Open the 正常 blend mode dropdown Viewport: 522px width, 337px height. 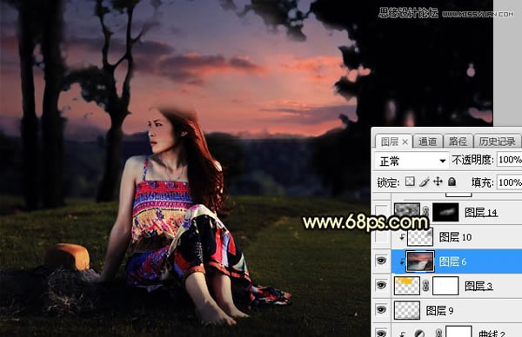point(412,162)
